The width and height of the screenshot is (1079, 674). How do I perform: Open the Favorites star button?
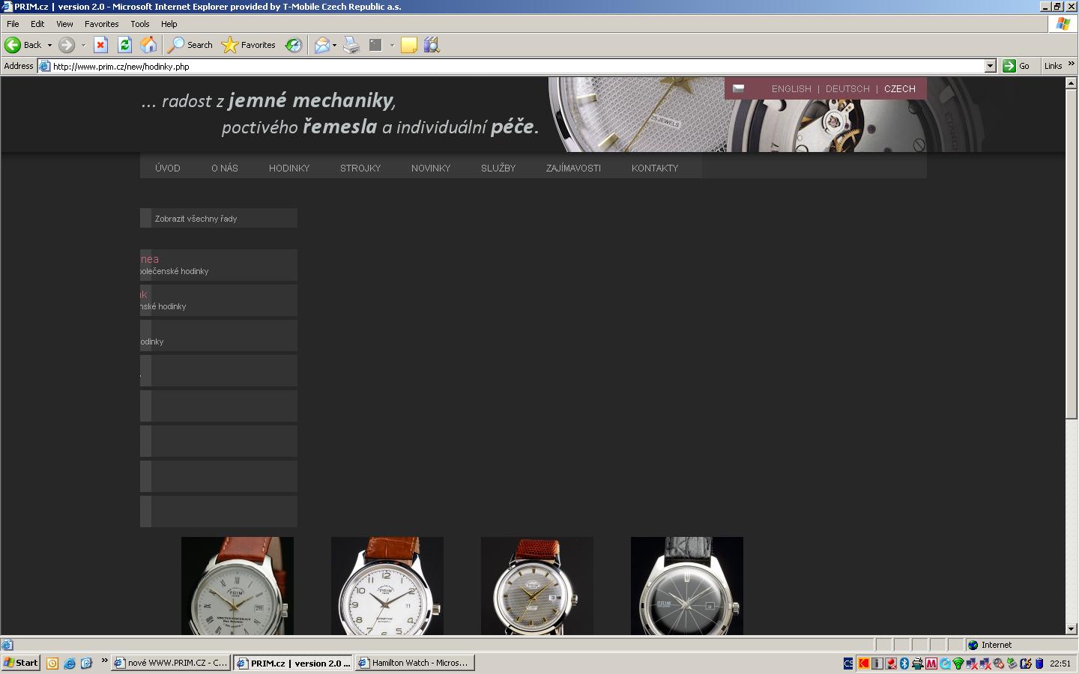(x=249, y=45)
